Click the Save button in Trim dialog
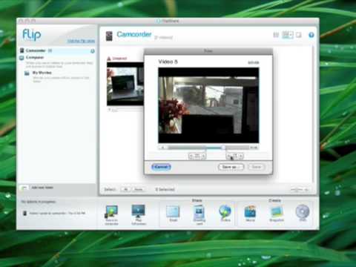Viewport: 356px width, 267px height. pos(256,167)
